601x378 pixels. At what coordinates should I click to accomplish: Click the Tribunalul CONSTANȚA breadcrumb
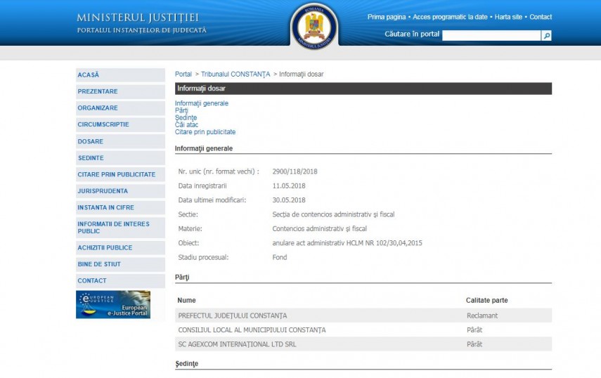(x=235, y=74)
